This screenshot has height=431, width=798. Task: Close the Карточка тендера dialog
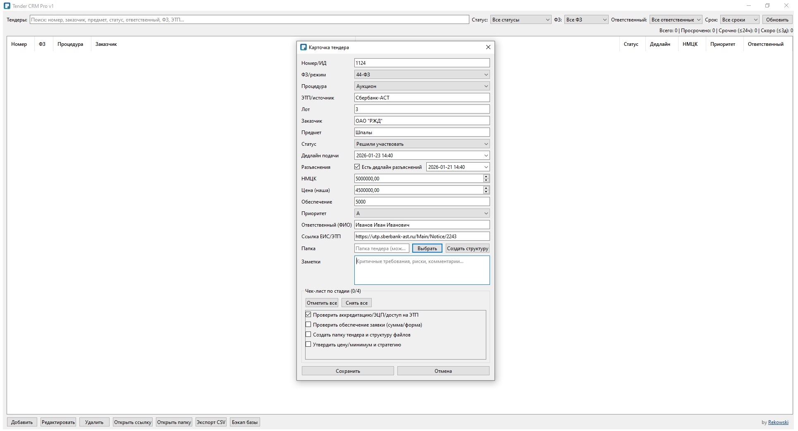tap(488, 47)
